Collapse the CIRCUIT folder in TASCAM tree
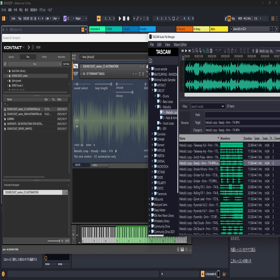Image resolution: width=280 pixels, height=280 pixels. coord(153,90)
